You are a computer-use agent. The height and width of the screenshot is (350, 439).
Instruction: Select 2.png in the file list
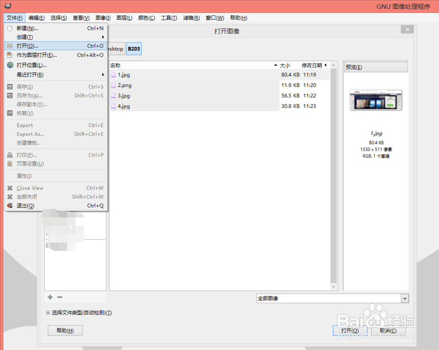123,85
